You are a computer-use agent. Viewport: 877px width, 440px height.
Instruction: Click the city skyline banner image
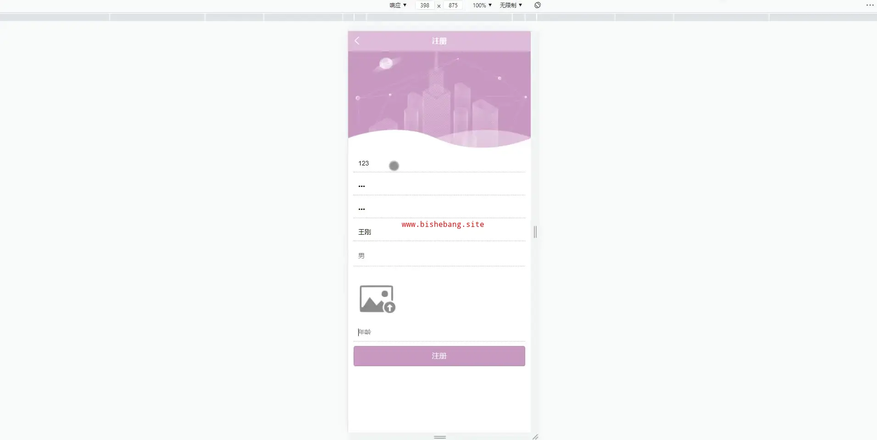coord(439,96)
